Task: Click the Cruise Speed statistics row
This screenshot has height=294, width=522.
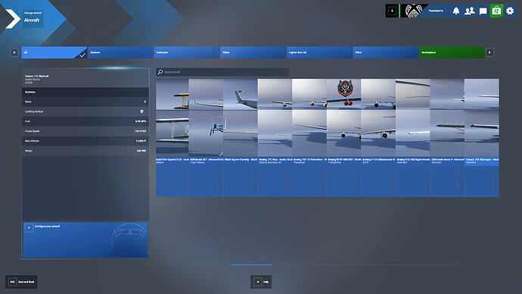Action: (x=85, y=131)
